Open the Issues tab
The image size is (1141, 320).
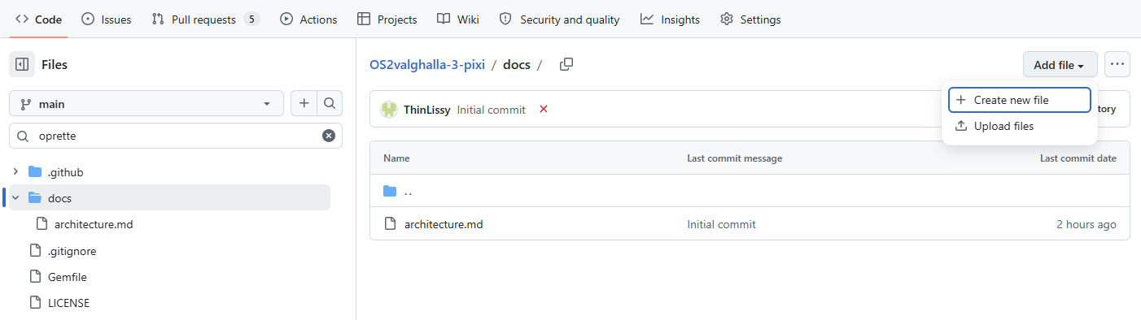[x=107, y=19]
